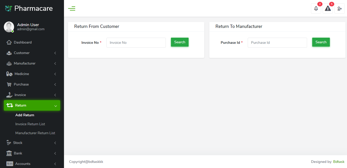Click the Dashboard home icon
The width and height of the screenshot is (347, 168).
(9, 42)
